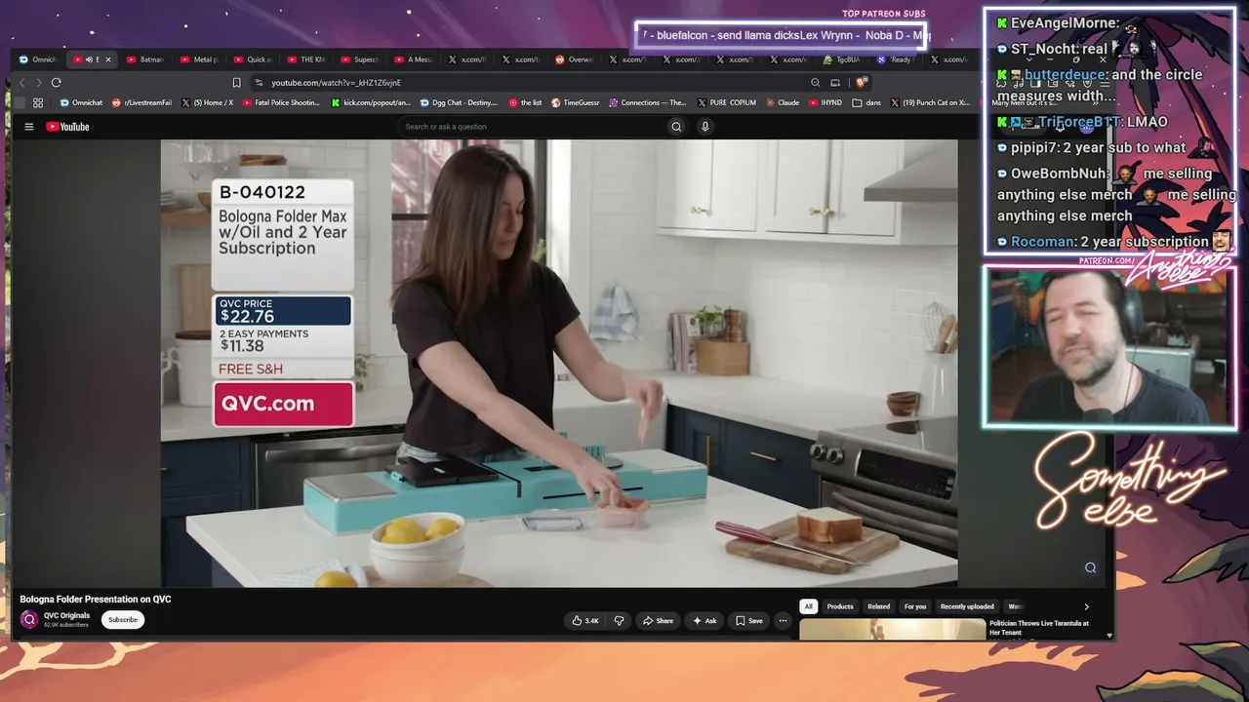Open the TimeGuessr bookmark
Image resolution: width=1249 pixels, height=702 pixels.
point(576,102)
